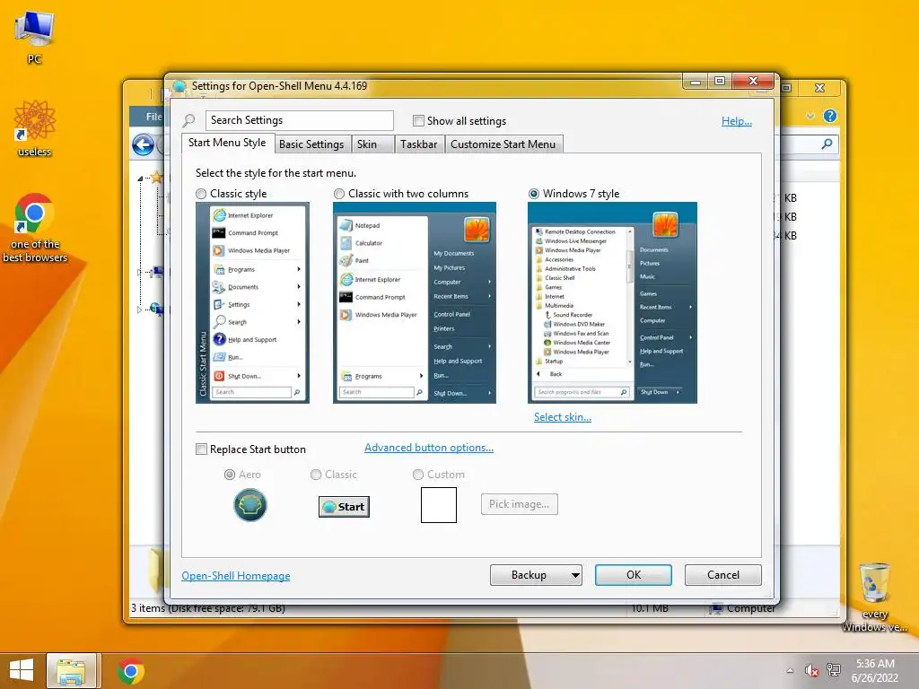Viewport: 919px width, 689px height.
Task: Enable Show all settings checkbox
Action: (418, 121)
